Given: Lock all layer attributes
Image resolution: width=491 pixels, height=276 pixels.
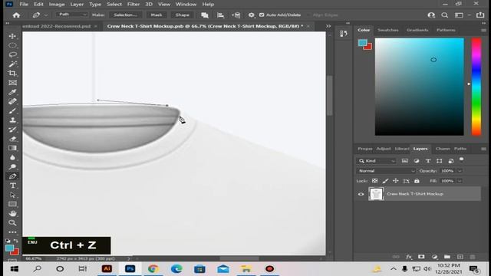Looking at the screenshot, I should pos(417,181).
